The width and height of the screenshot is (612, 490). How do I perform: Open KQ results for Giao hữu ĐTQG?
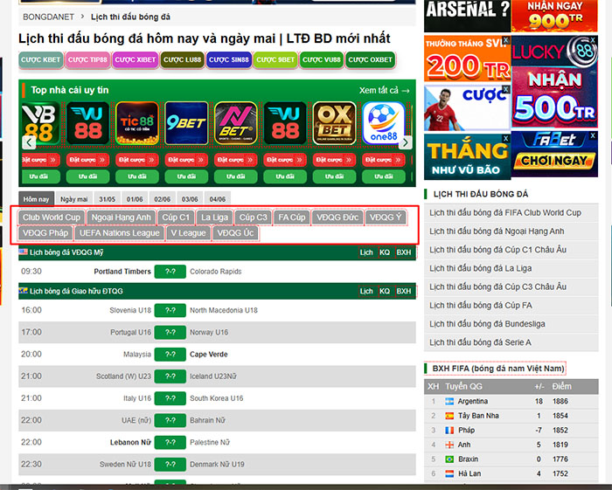[385, 291]
